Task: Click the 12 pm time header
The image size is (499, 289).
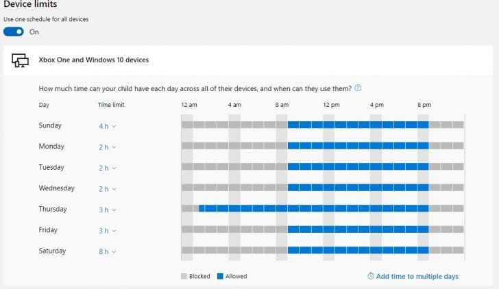Action: (331, 105)
